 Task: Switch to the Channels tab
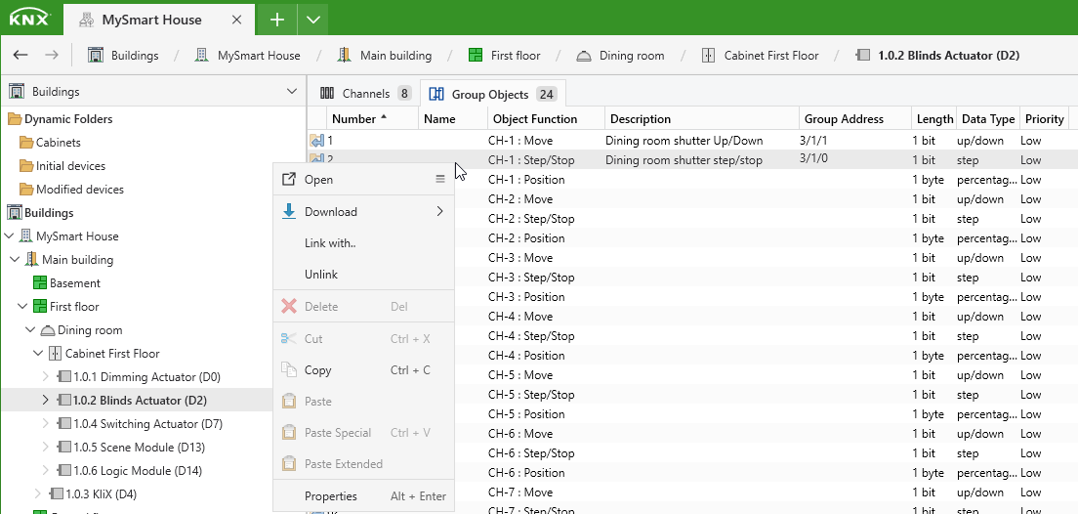click(365, 94)
